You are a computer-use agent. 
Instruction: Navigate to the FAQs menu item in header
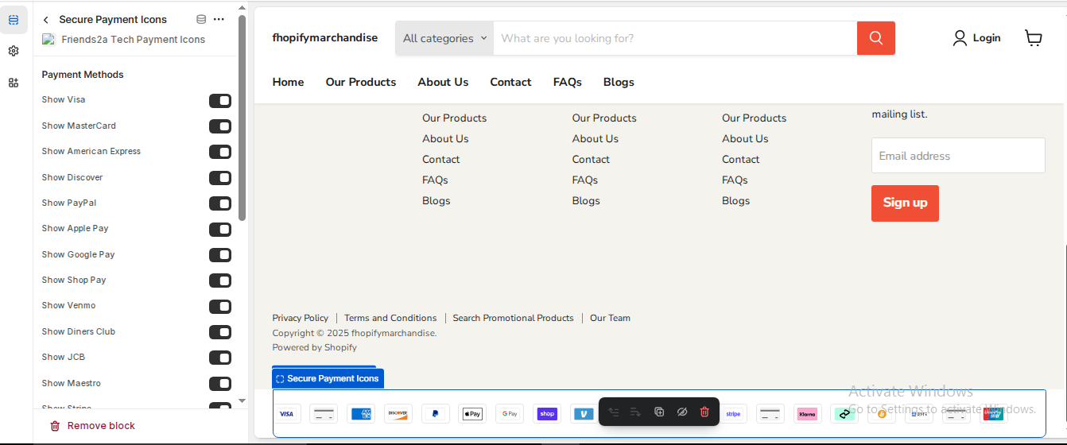click(567, 82)
